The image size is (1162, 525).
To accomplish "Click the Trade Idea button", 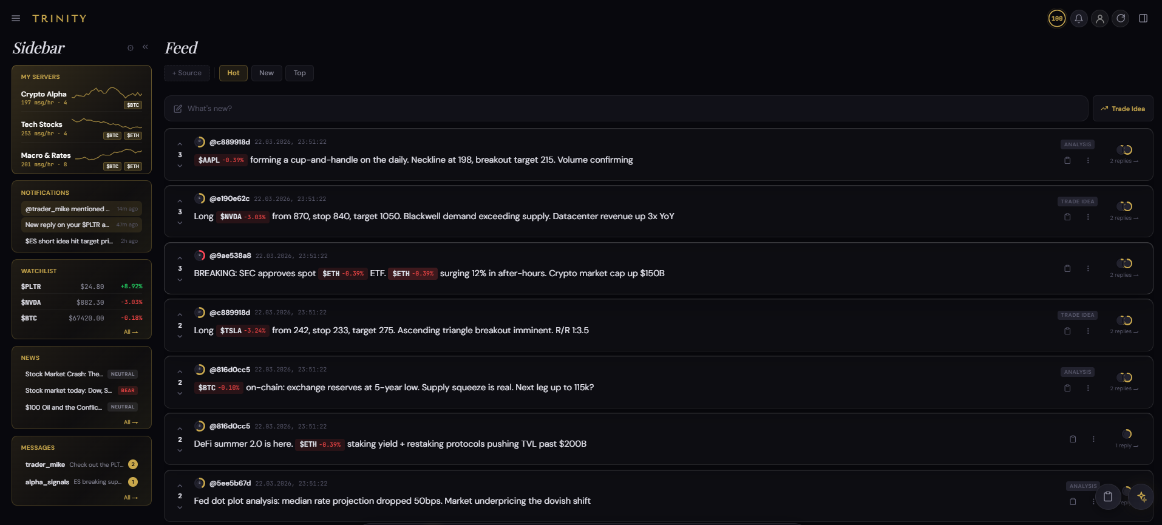I will point(1123,109).
